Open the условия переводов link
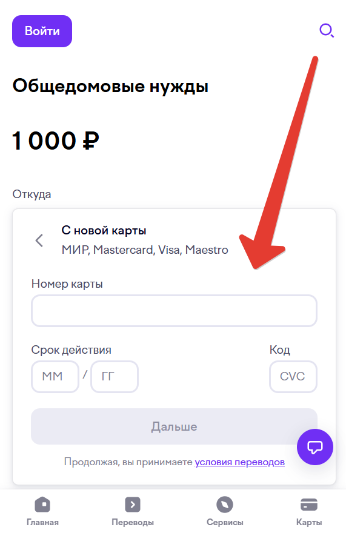346x550 pixels. pos(240,462)
